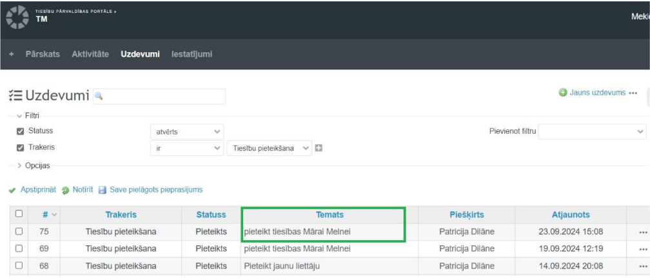The width and height of the screenshot is (650, 280).
Task: Go to the Iestatījumi menu item
Action: pyautogui.click(x=192, y=54)
